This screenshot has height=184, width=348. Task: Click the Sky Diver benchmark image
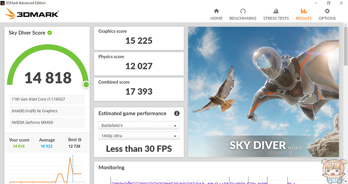pos(263,92)
